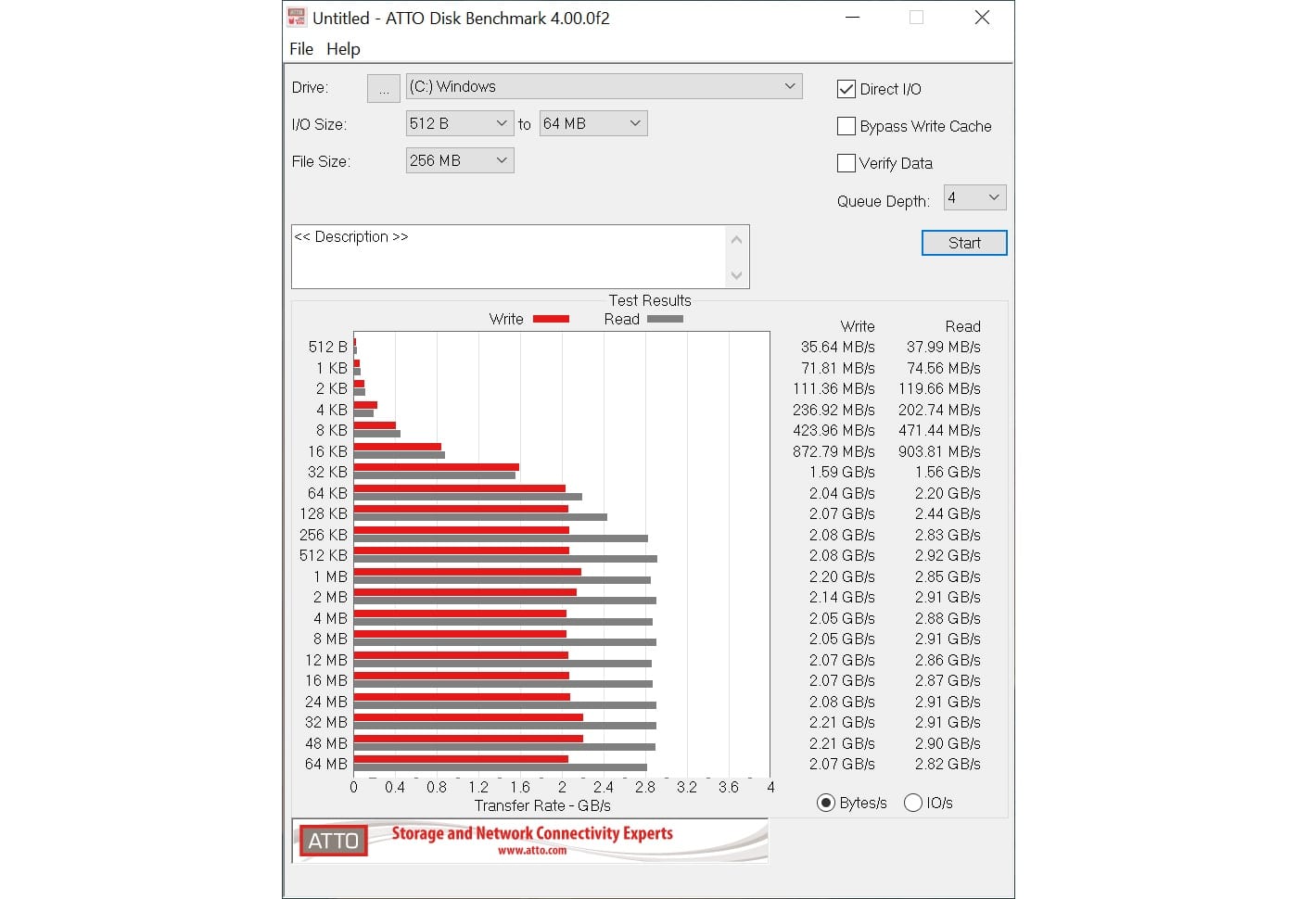Open the Help menu

(x=343, y=49)
